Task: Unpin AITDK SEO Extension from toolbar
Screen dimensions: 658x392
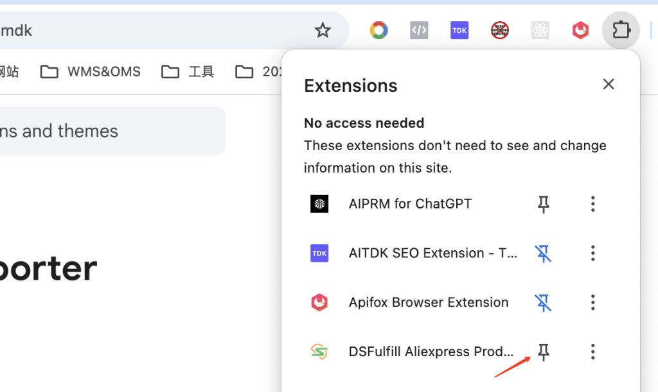Action: pos(544,253)
